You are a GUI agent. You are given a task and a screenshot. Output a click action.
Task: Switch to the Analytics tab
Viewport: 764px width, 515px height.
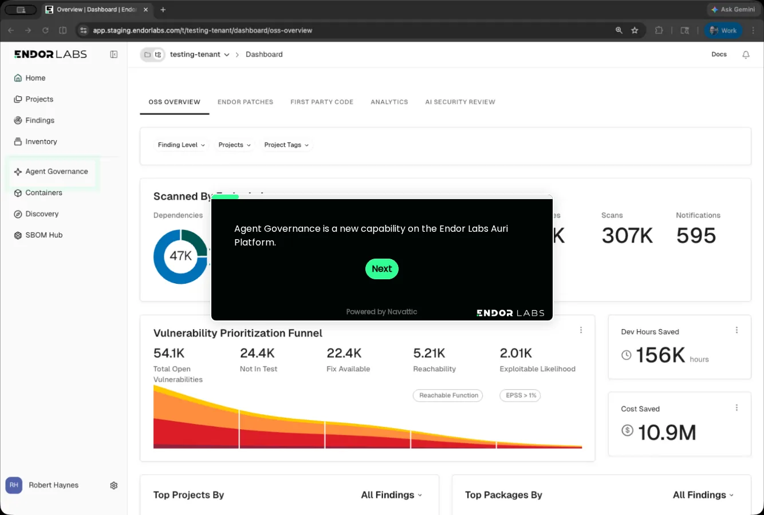tap(389, 102)
